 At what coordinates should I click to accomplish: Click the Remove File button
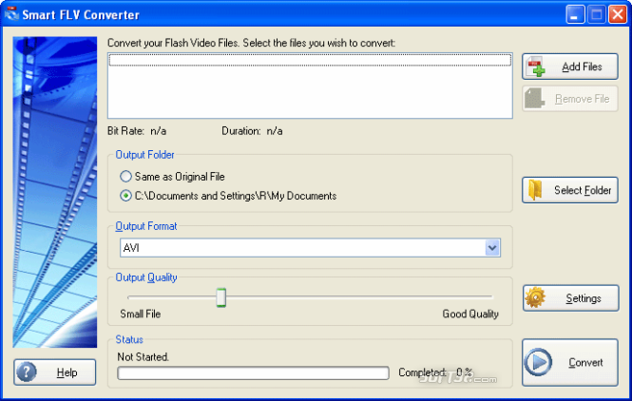point(570,99)
